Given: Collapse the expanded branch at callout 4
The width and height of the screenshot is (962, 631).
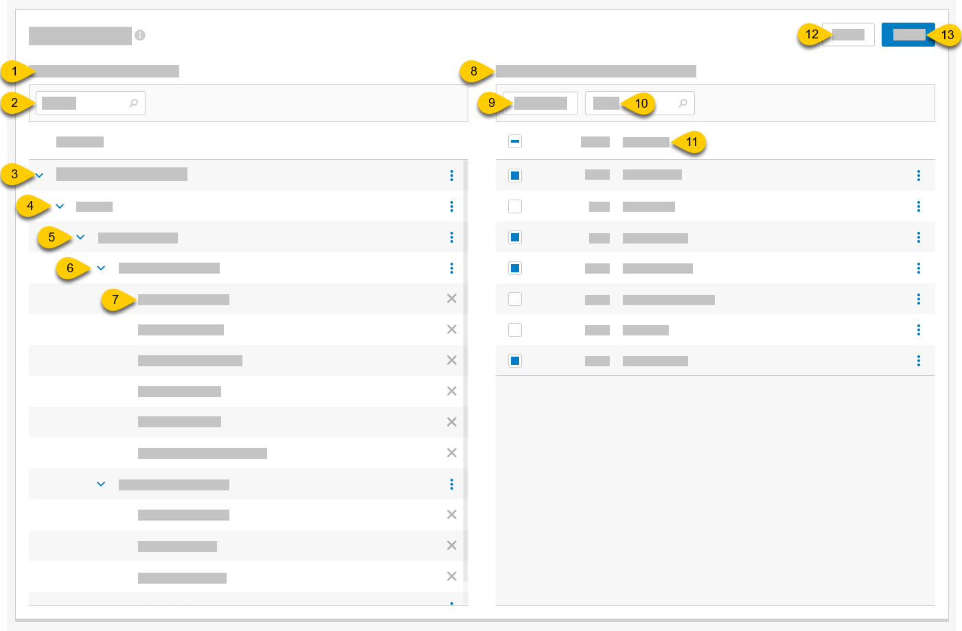Looking at the screenshot, I should click(60, 206).
